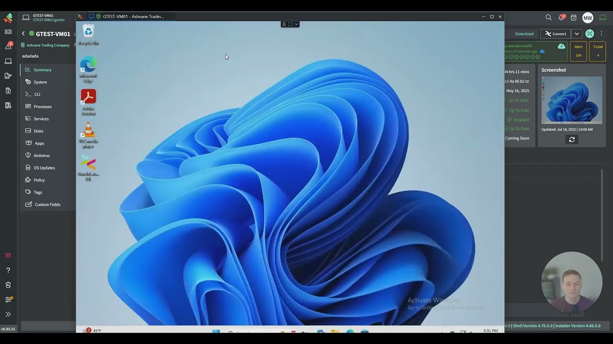Open the Processes tab
The height and width of the screenshot is (344, 613).
click(47, 107)
